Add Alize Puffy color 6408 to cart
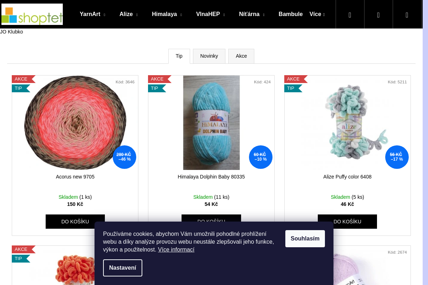Viewport: 428px width, 285px height. 347,222
